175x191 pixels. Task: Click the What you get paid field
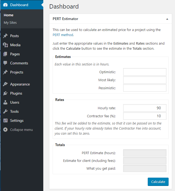pos(145,169)
